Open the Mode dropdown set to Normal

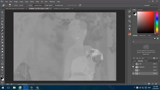(23, 5)
